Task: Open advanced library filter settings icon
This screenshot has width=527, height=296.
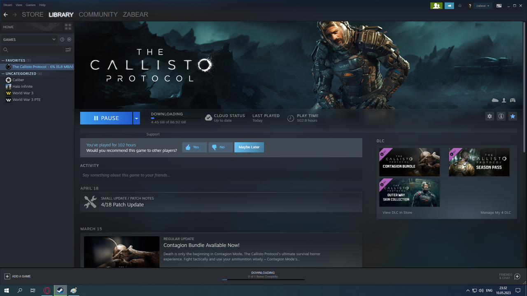Action: click(x=68, y=50)
